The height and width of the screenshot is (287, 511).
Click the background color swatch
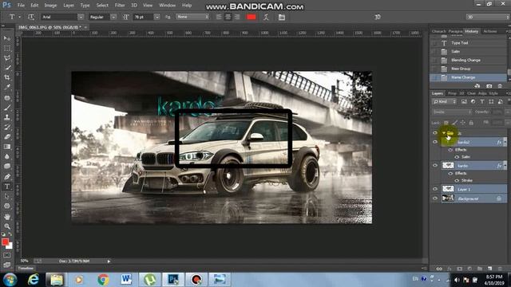[x=10, y=246]
